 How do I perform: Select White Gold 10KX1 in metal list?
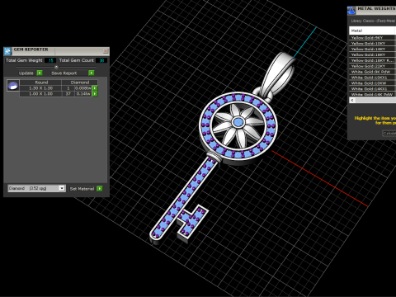point(372,78)
